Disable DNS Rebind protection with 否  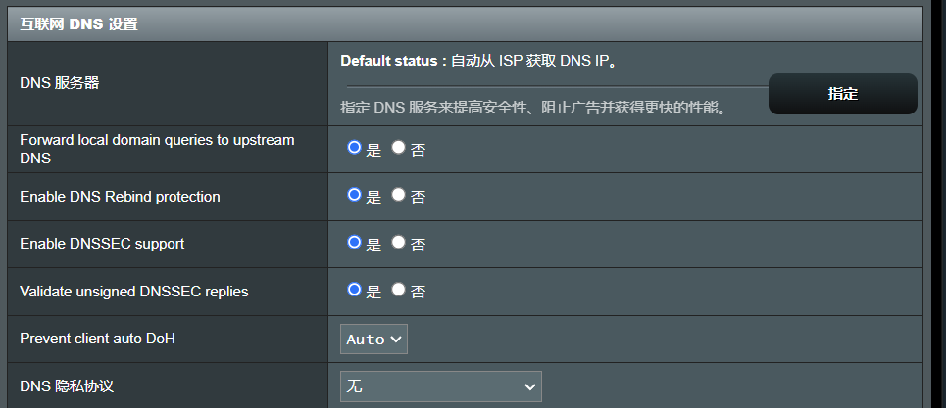point(398,195)
